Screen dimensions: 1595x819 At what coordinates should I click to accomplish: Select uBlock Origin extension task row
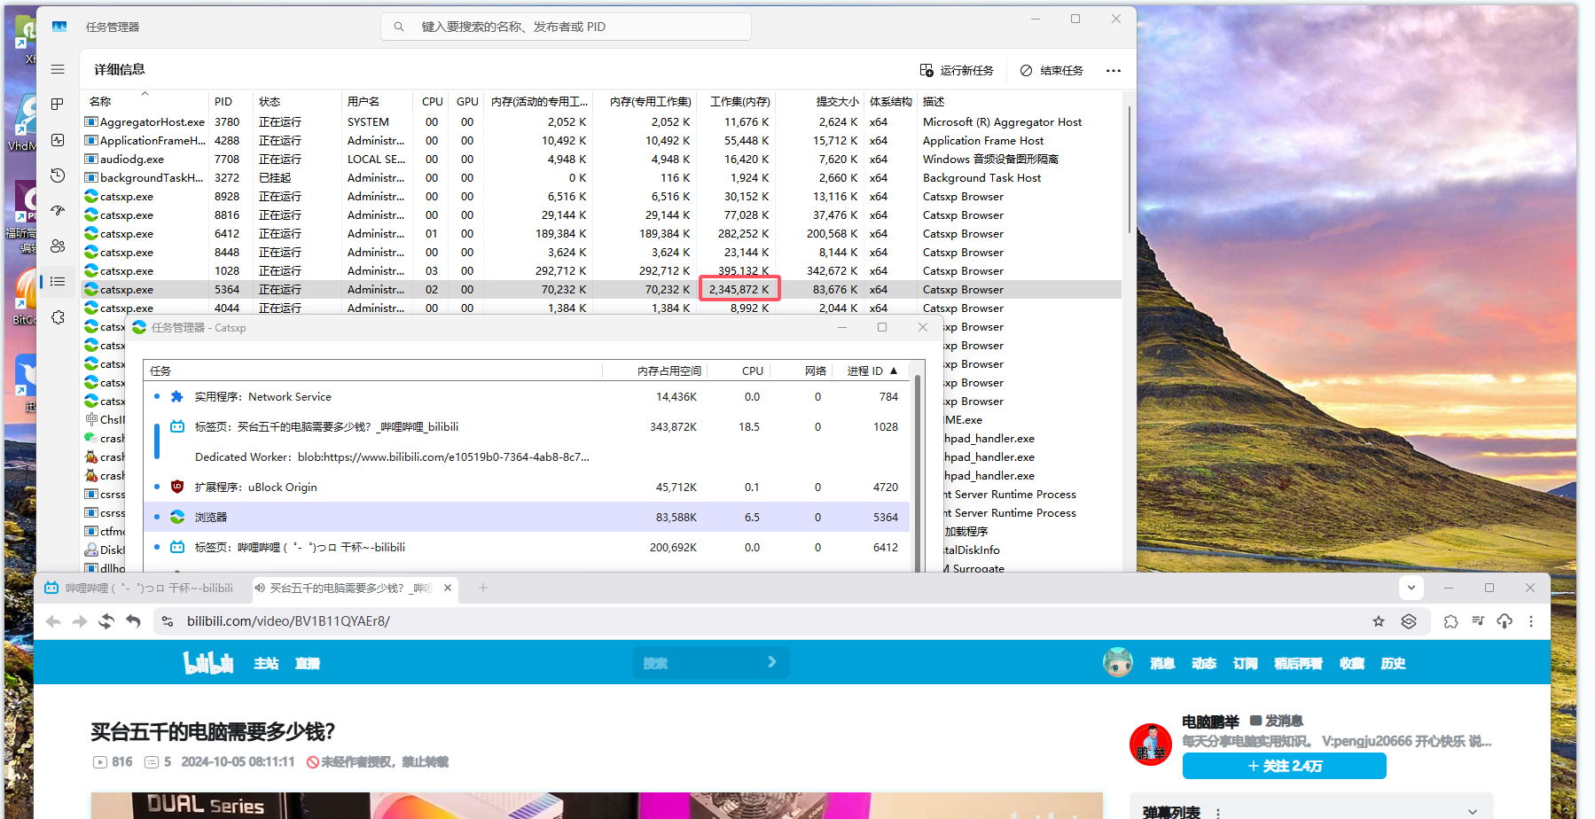point(527,487)
